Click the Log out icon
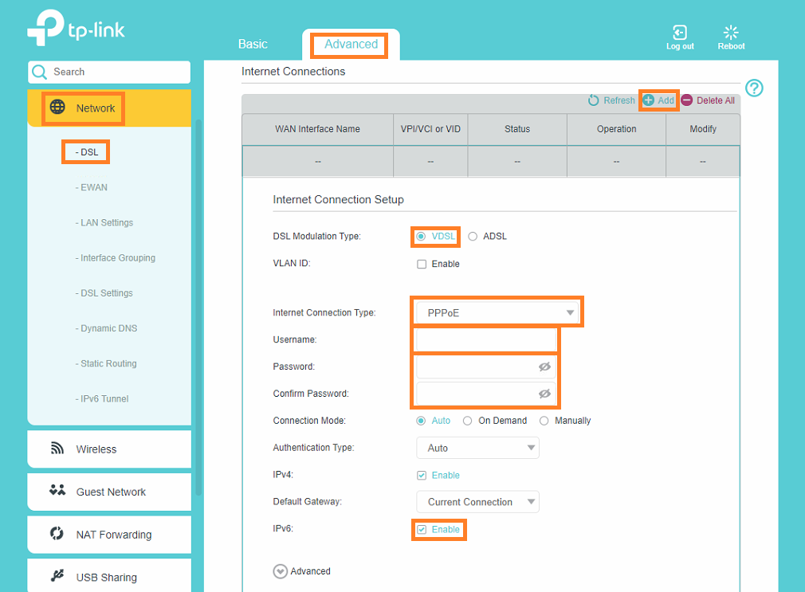Screen dimensions: 805x592 [x=679, y=30]
